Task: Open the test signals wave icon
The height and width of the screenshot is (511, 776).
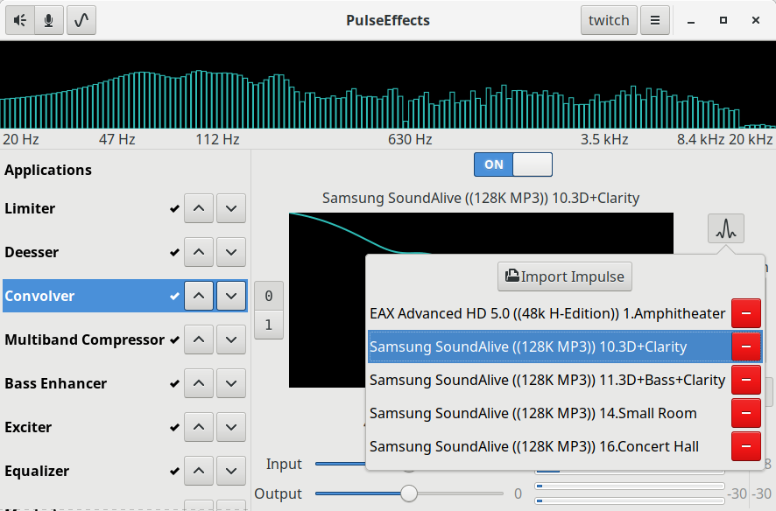Action: (81, 20)
